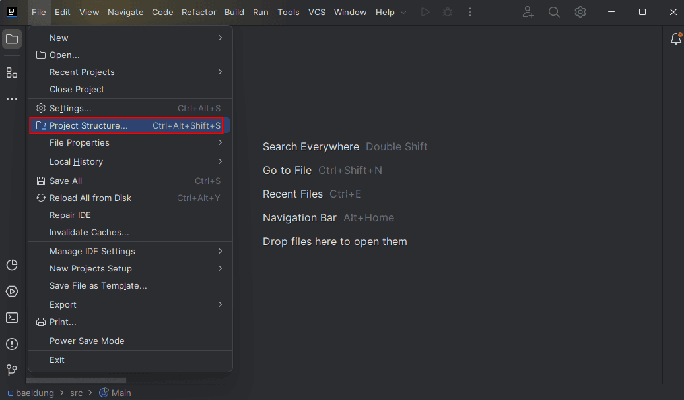Image resolution: width=684 pixels, height=400 pixels.
Task: Open the Help menu
Action: 385,12
